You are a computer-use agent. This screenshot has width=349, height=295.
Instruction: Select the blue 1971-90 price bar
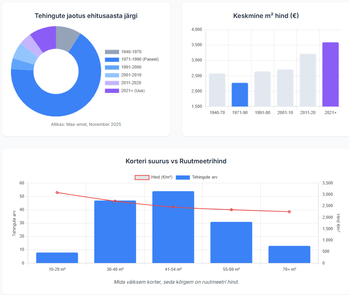click(x=240, y=95)
